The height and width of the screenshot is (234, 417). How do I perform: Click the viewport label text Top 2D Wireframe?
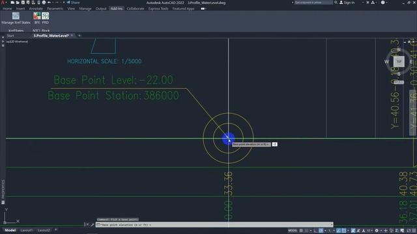tap(18, 42)
